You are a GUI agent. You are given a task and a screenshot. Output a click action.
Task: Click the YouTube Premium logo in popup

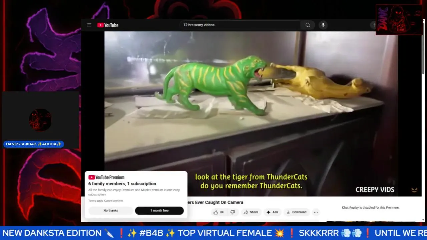click(106, 177)
